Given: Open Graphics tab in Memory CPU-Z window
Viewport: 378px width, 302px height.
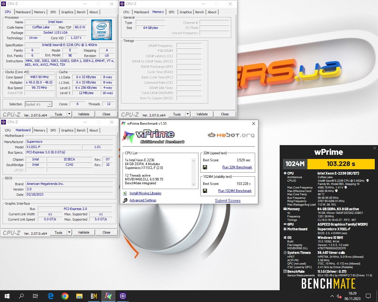Looking at the screenshot, I should (x=186, y=12).
